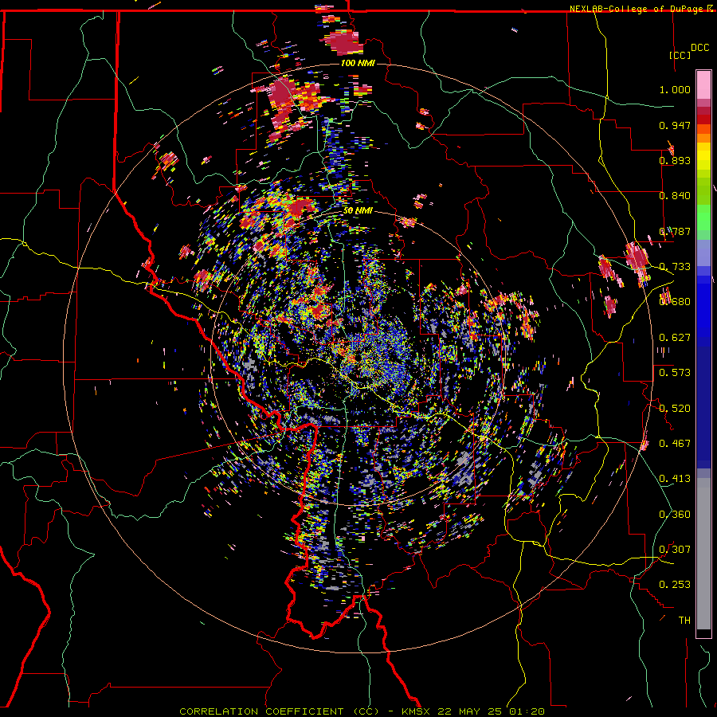
Task: Select the 0.787 legend value
Action: (675, 231)
